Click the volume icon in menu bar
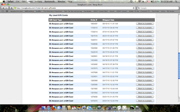Screen dimensions: 180x112 tap(143, 1)
